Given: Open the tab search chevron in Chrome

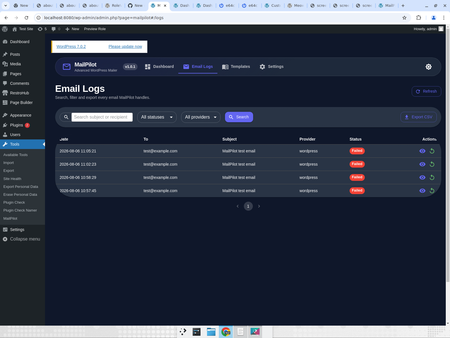Looking at the screenshot, I should pos(5,6).
